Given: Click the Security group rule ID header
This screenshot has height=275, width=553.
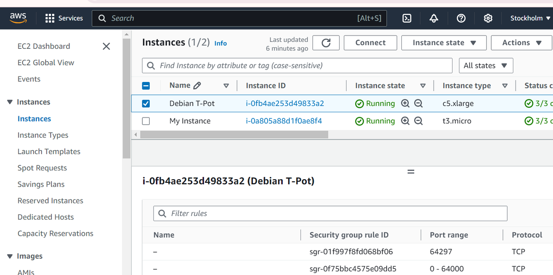Looking at the screenshot, I should pyautogui.click(x=349, y=235).
